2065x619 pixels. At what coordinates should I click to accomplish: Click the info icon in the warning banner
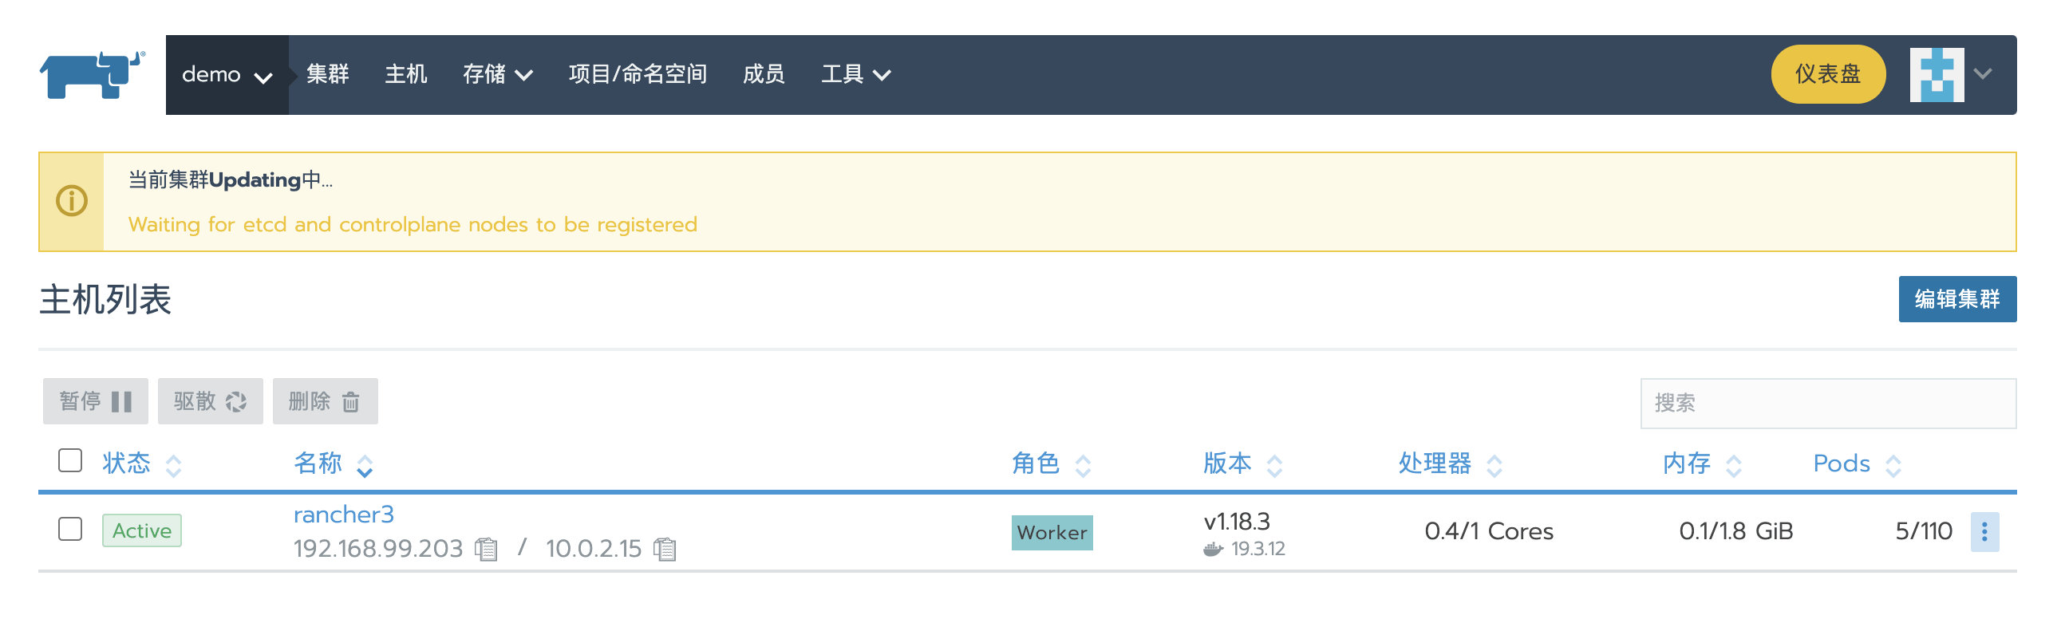tap(71, 201)
